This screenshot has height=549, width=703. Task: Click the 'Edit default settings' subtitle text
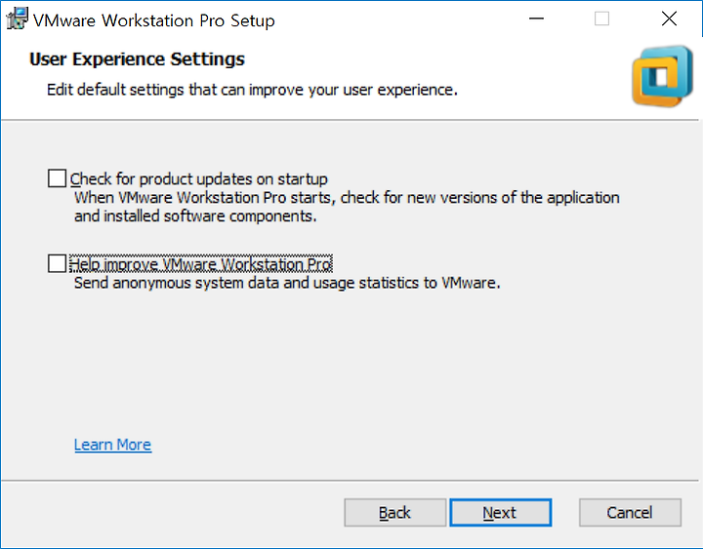[x=253, y=90]
